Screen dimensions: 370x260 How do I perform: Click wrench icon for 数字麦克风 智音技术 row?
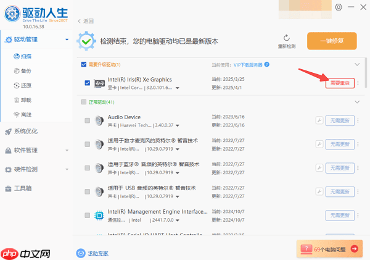pos(319,144)
